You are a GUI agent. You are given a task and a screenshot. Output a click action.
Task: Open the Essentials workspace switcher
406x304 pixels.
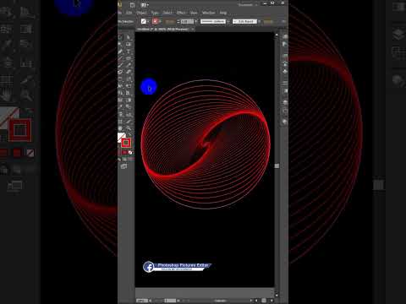(x=247, y=5)
